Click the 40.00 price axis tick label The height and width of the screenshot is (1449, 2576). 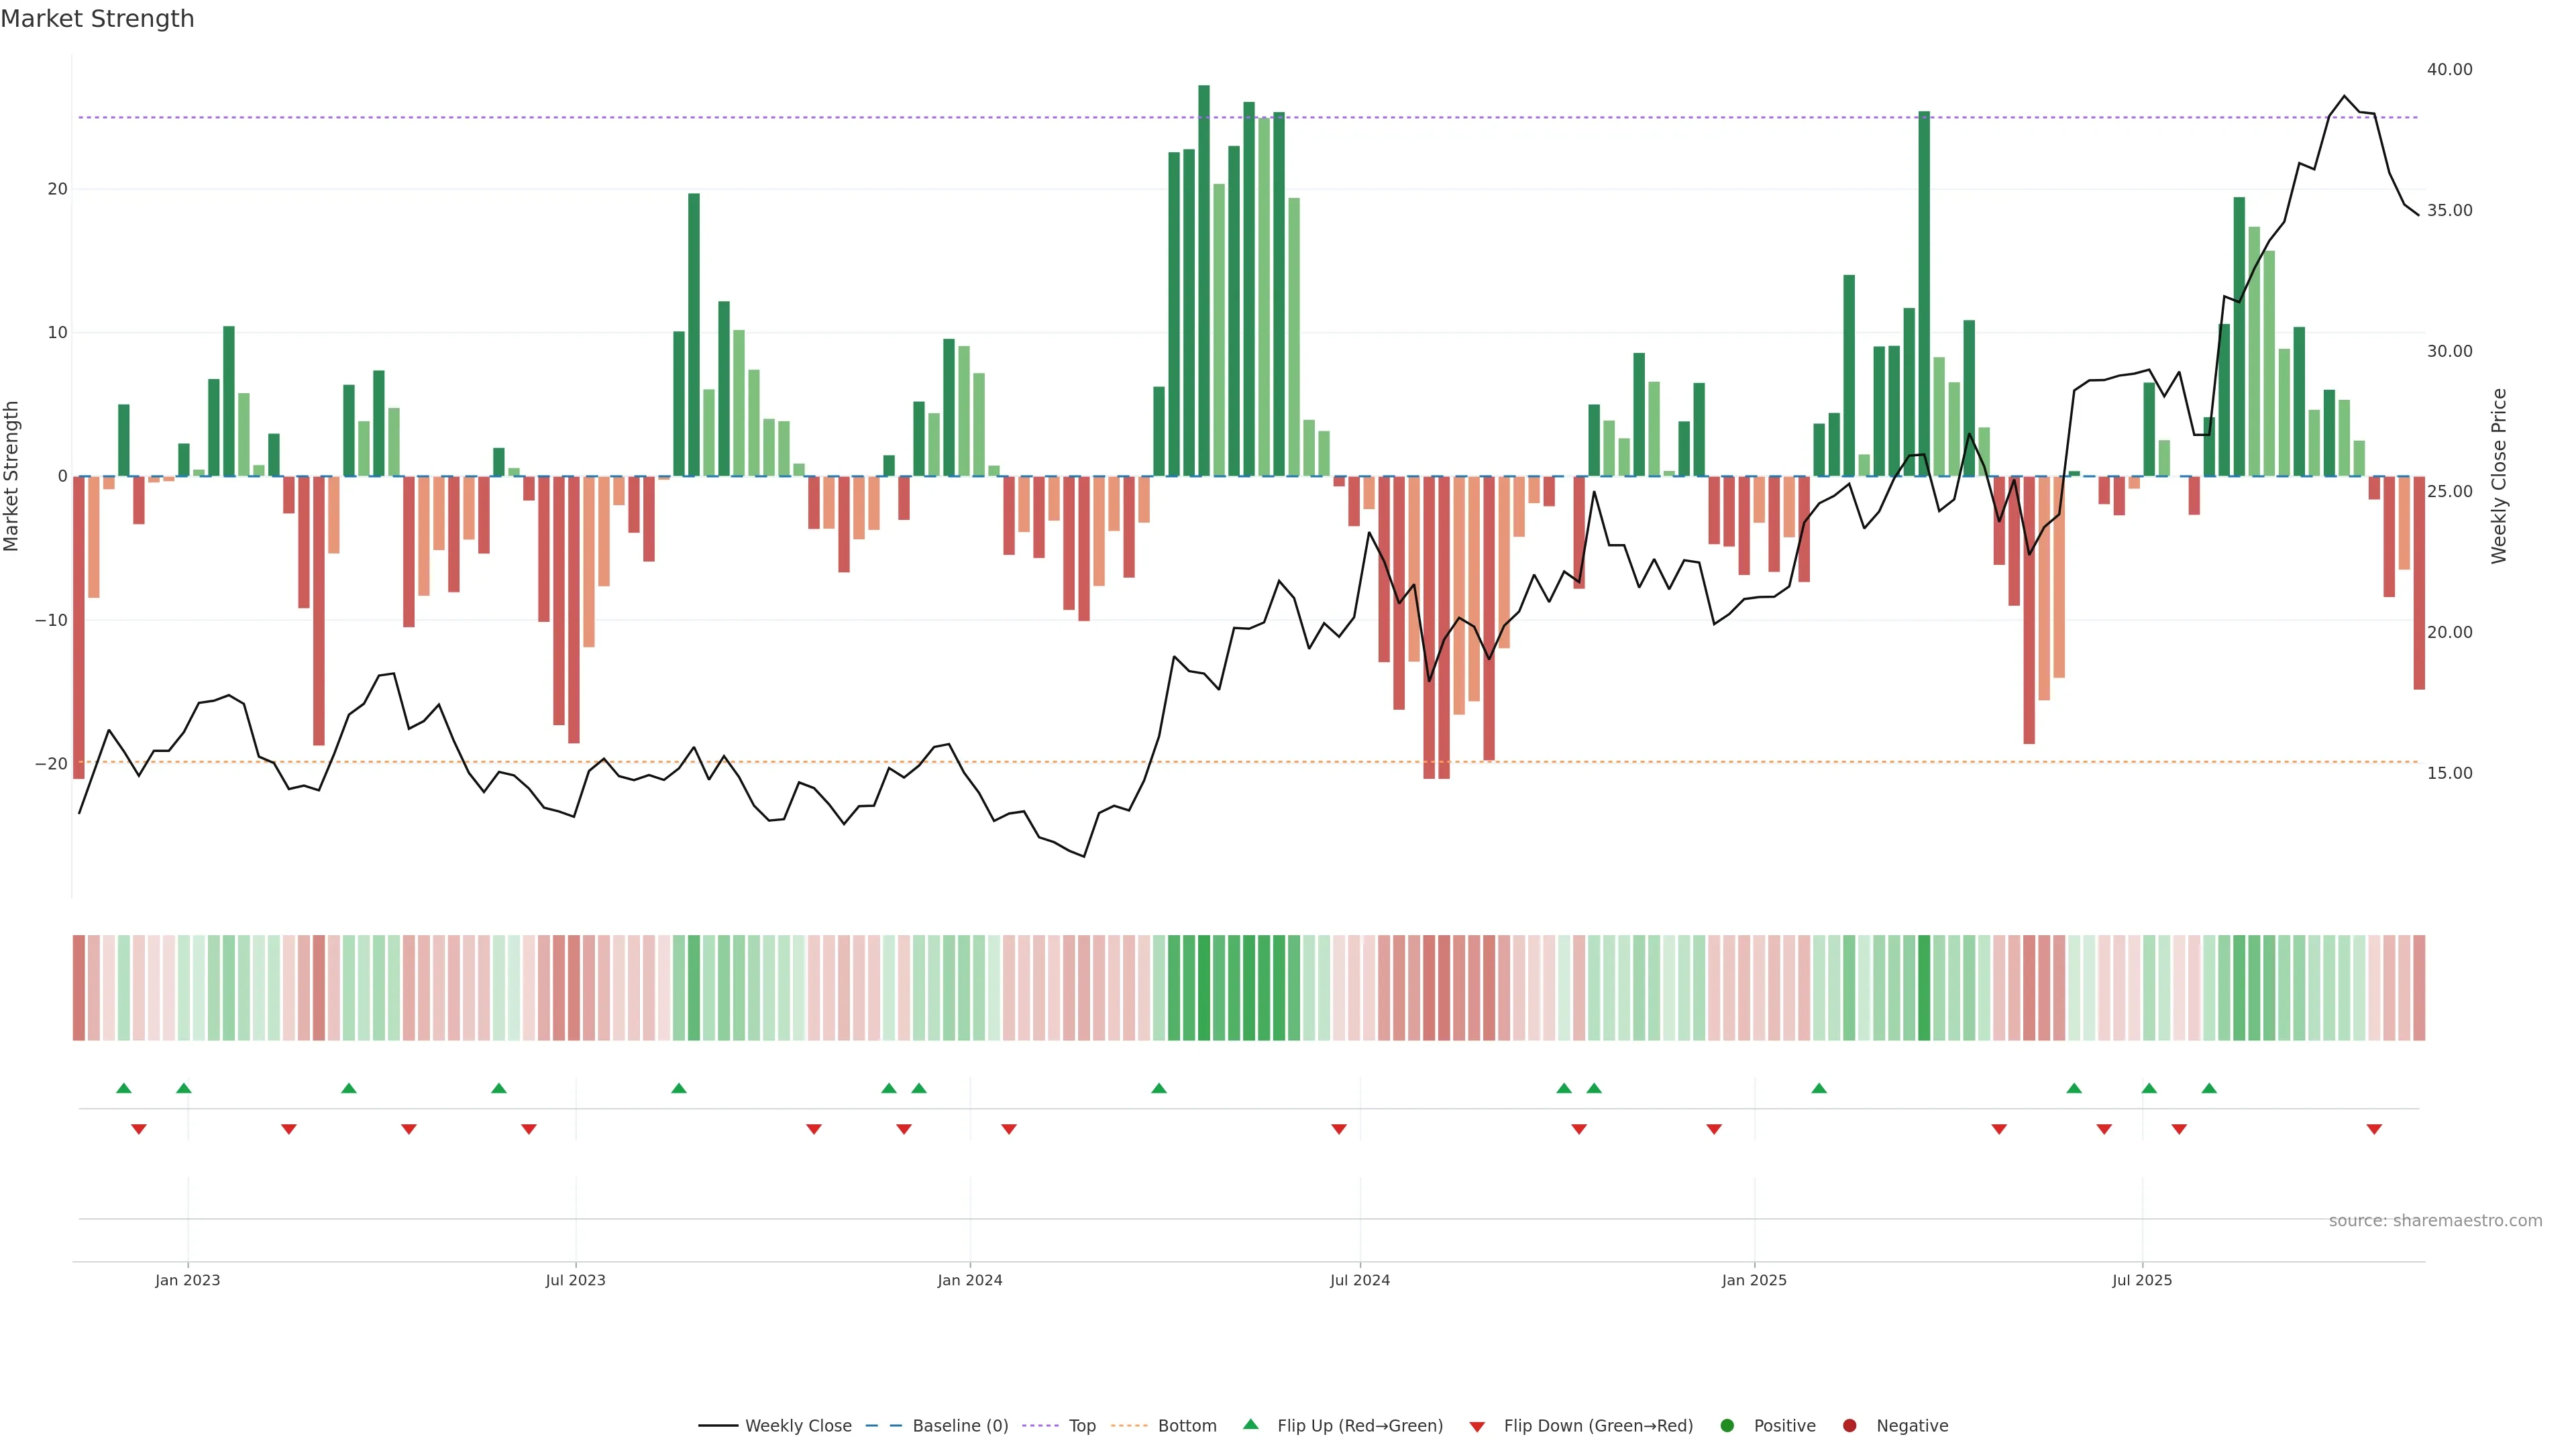pyautogui.click(x=2449, y=69)
